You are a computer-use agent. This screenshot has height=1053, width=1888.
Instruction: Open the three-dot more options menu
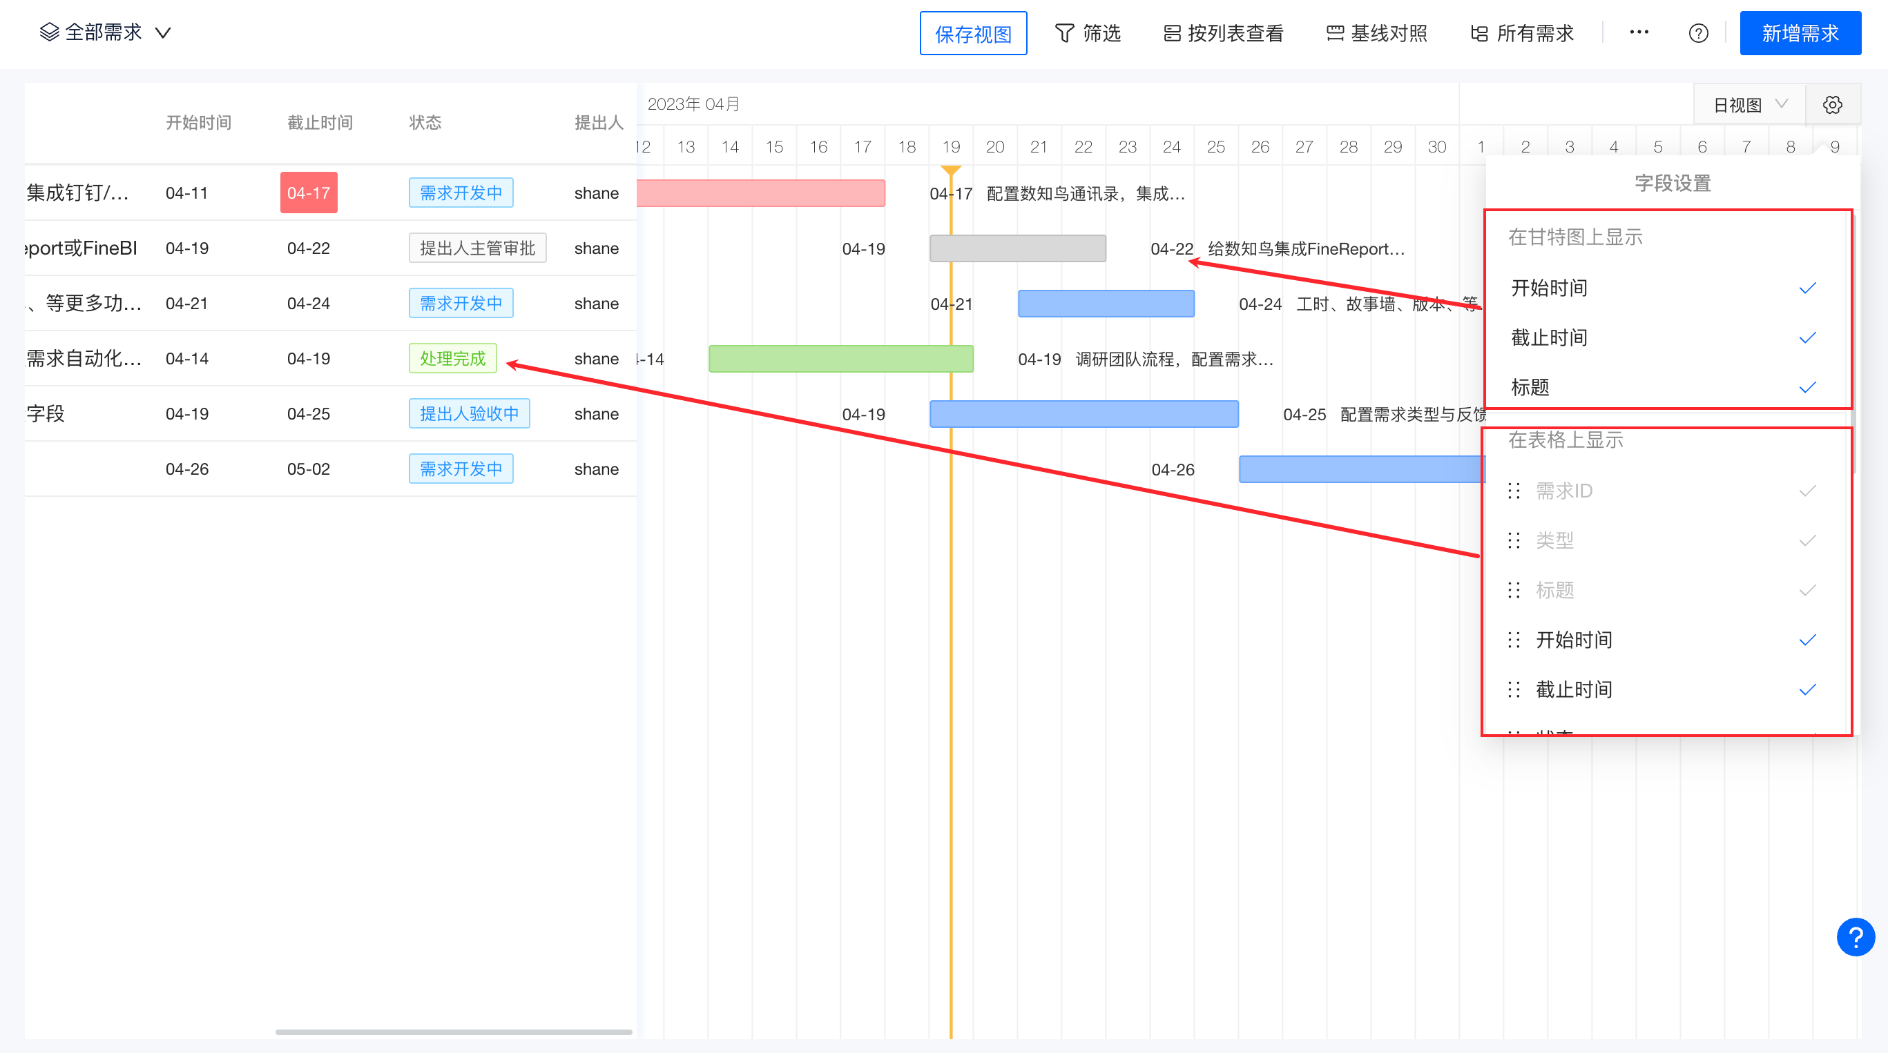pos(1639,32)
